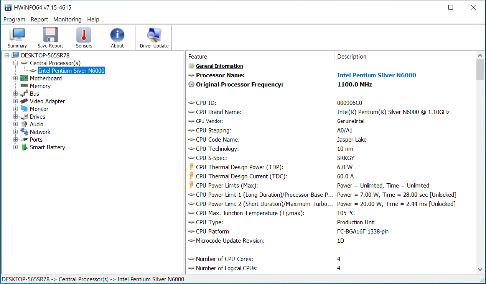Expand the Motherboard tree node
This screenshot has height=284, width=486.
(16, 78)
